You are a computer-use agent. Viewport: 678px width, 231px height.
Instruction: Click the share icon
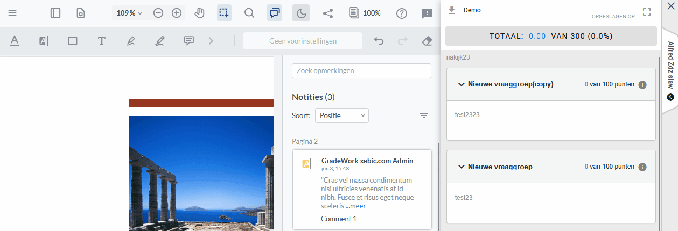(x=327, y=13)
